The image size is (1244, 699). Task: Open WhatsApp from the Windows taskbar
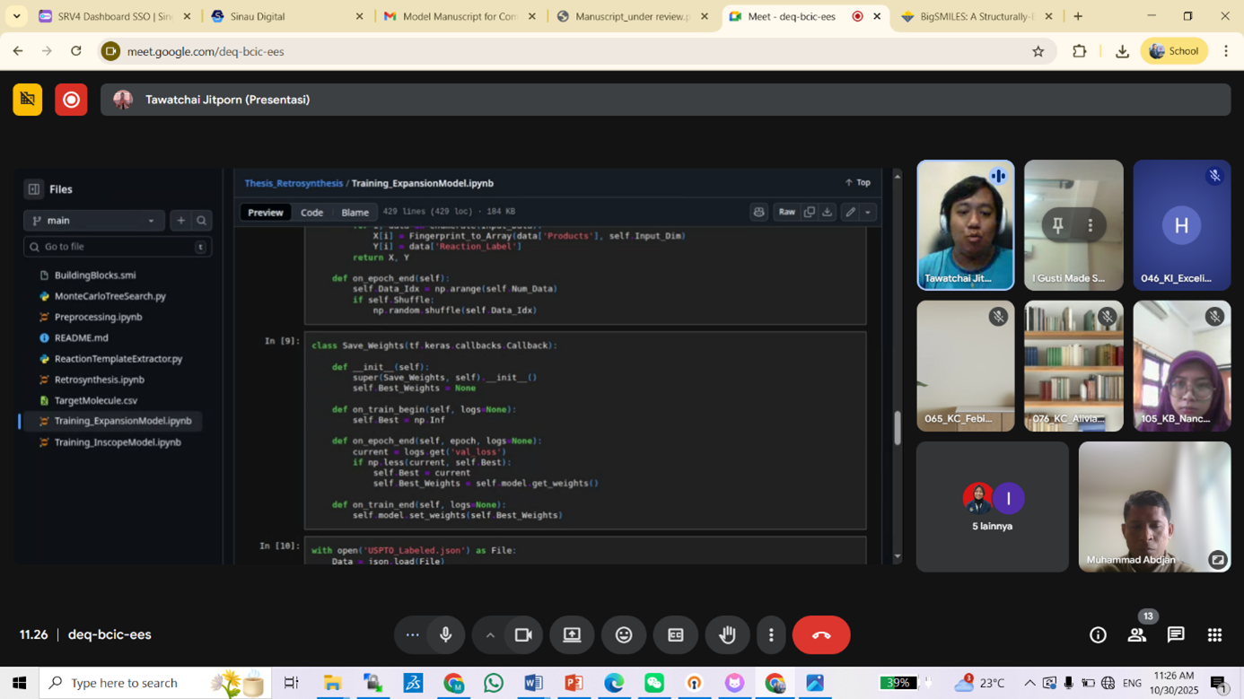click(494, 683)
